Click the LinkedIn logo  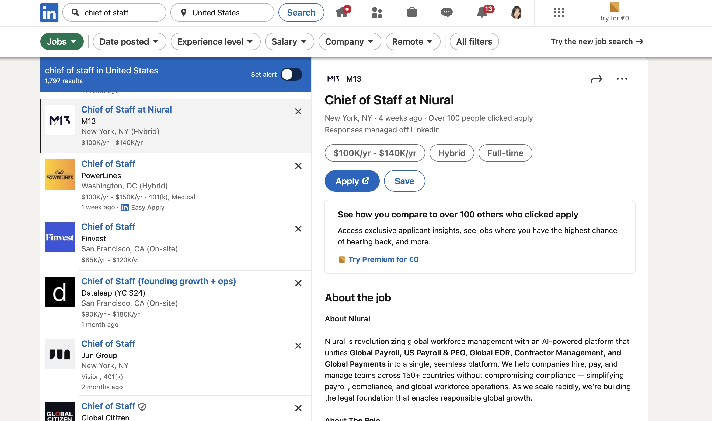[x=49, y=12]
